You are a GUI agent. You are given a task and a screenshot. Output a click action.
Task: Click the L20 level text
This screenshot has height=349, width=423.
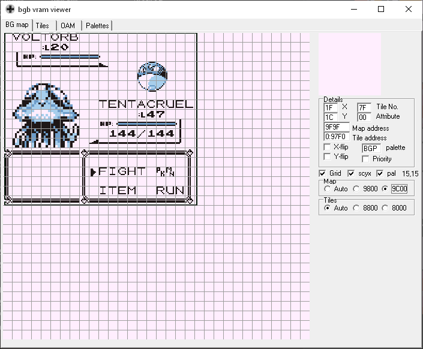55,47
